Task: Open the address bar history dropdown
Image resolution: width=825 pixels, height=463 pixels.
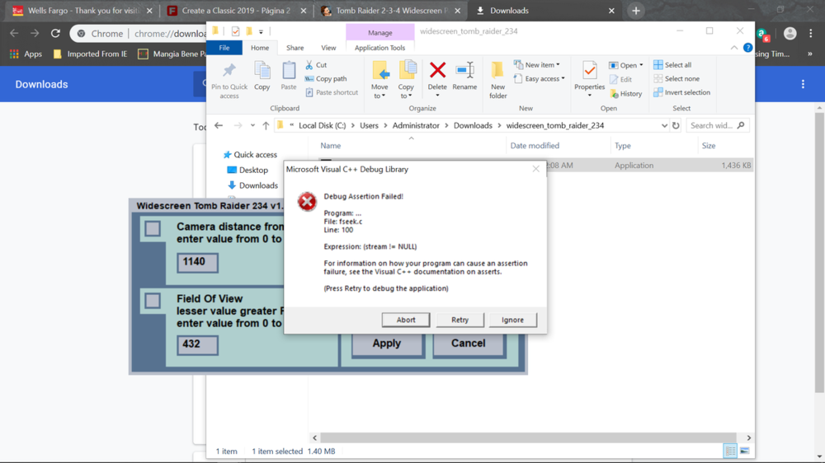Action: [x=664, y=126]
